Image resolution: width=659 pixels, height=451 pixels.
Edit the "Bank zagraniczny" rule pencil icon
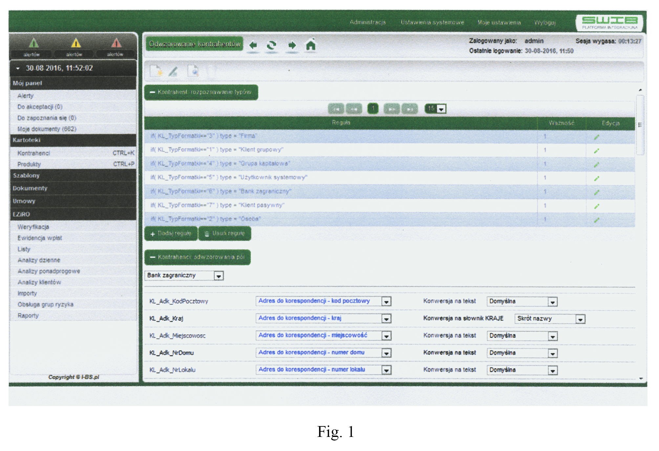[x=596, y=192]
